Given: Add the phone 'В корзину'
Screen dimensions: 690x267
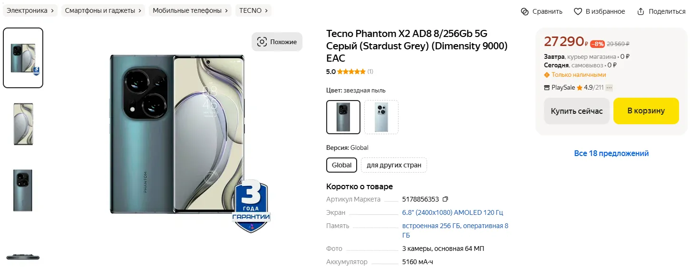Looking at the screenshot, I should click(x=646, y=111).
